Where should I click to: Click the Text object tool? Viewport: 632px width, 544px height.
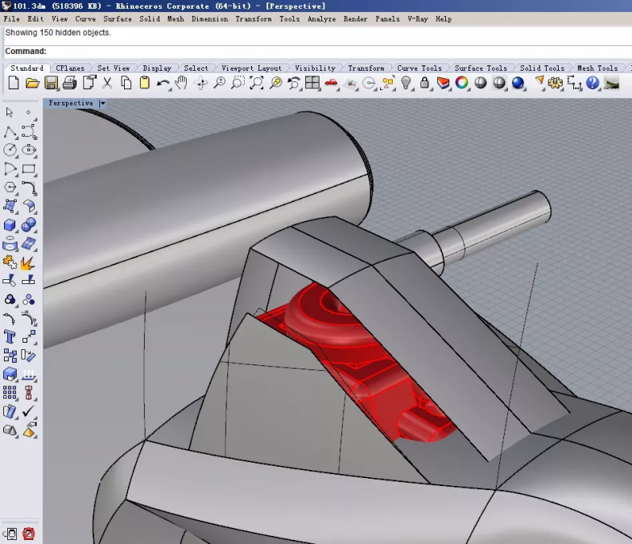pyautogui.click(x=10, y=336)
